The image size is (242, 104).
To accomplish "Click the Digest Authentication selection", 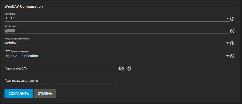I will (x=21, y=56).
